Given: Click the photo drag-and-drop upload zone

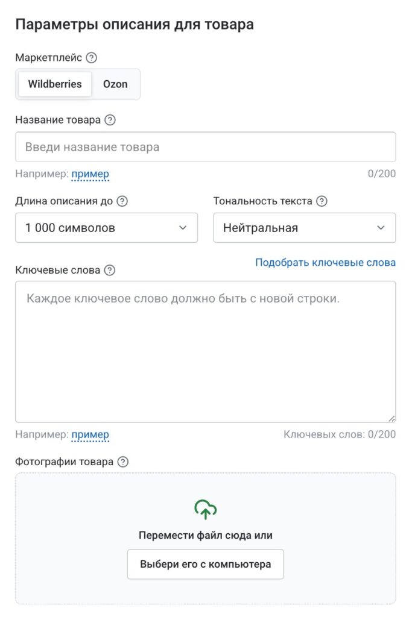Looking at the screenshot, I should tap(206, 535).
